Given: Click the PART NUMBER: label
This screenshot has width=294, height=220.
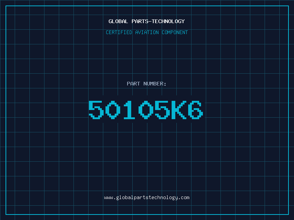Looking at the screenshot, I should 146,84.
